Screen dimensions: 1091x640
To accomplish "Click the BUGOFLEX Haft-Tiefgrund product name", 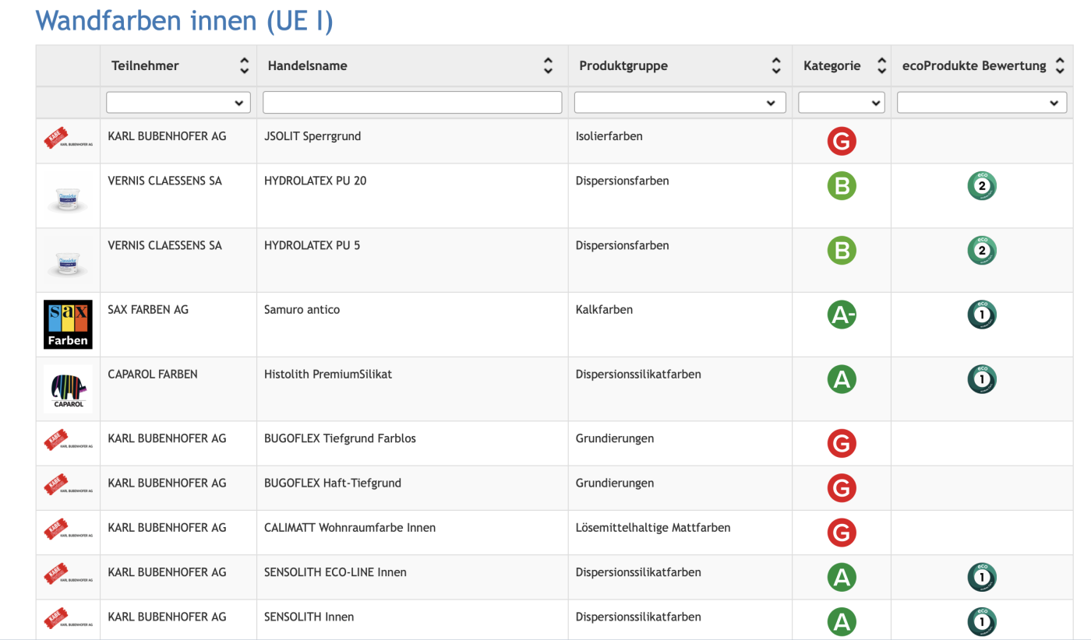I will (x=333, y=483).
